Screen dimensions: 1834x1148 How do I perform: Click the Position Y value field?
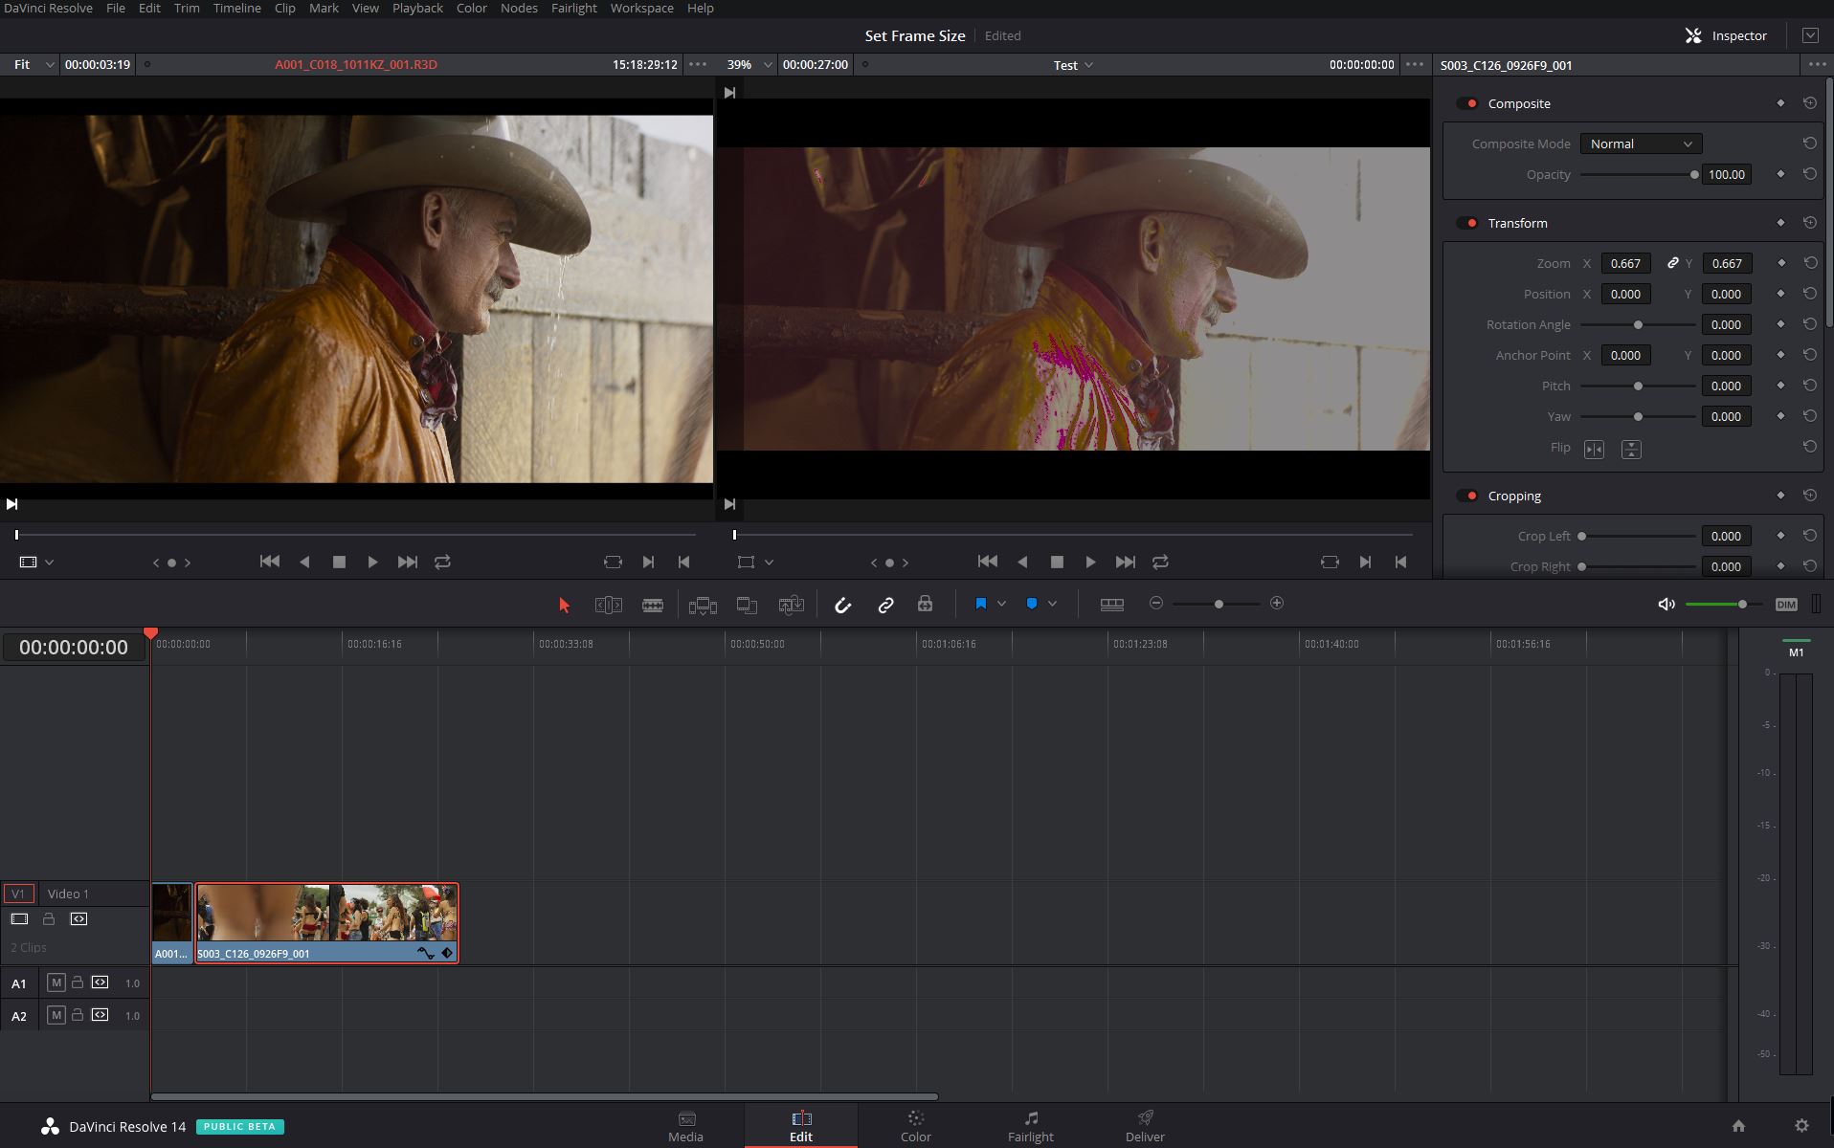[x=1726, y=294]
